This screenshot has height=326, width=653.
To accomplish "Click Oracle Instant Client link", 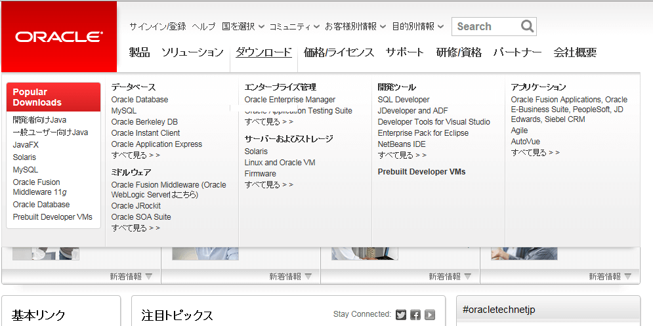I will click(x=145, y=132).
